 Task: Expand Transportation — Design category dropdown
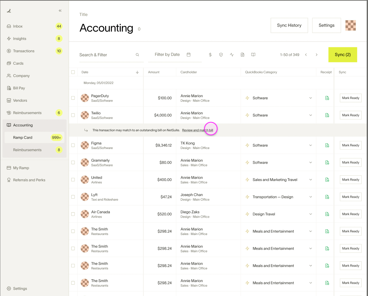[x=310, y=197]
